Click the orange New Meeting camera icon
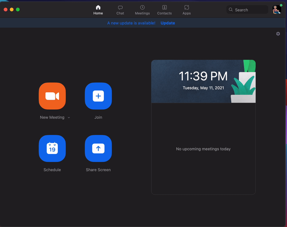The image size is (287, 227). [52, 96]
